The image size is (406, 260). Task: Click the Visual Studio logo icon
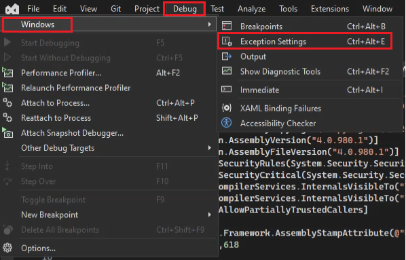point(12,9)
